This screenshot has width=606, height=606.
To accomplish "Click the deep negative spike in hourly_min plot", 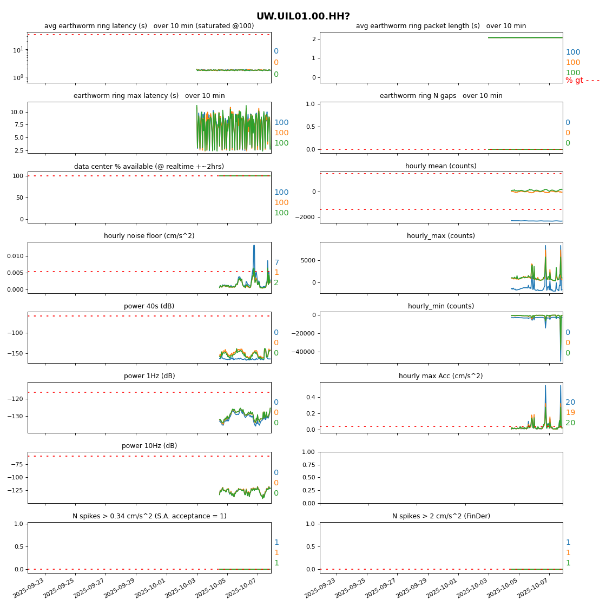I will click(x=560, y=359).
